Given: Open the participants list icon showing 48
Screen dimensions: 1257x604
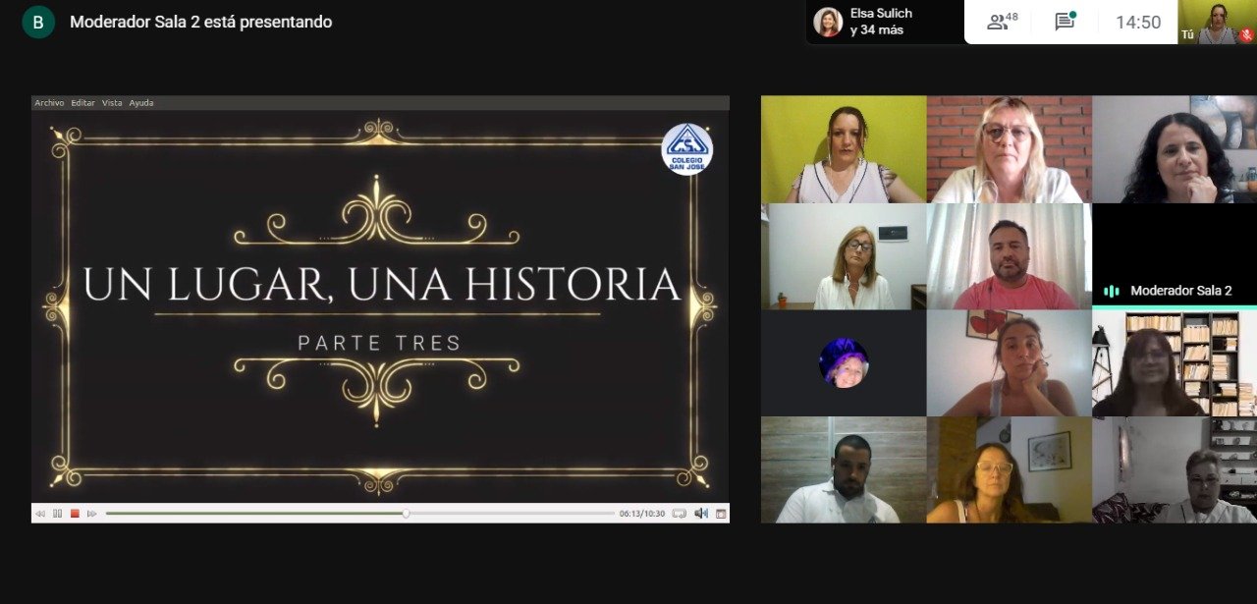Looking at the screenshot, I should coord(1002,22).
